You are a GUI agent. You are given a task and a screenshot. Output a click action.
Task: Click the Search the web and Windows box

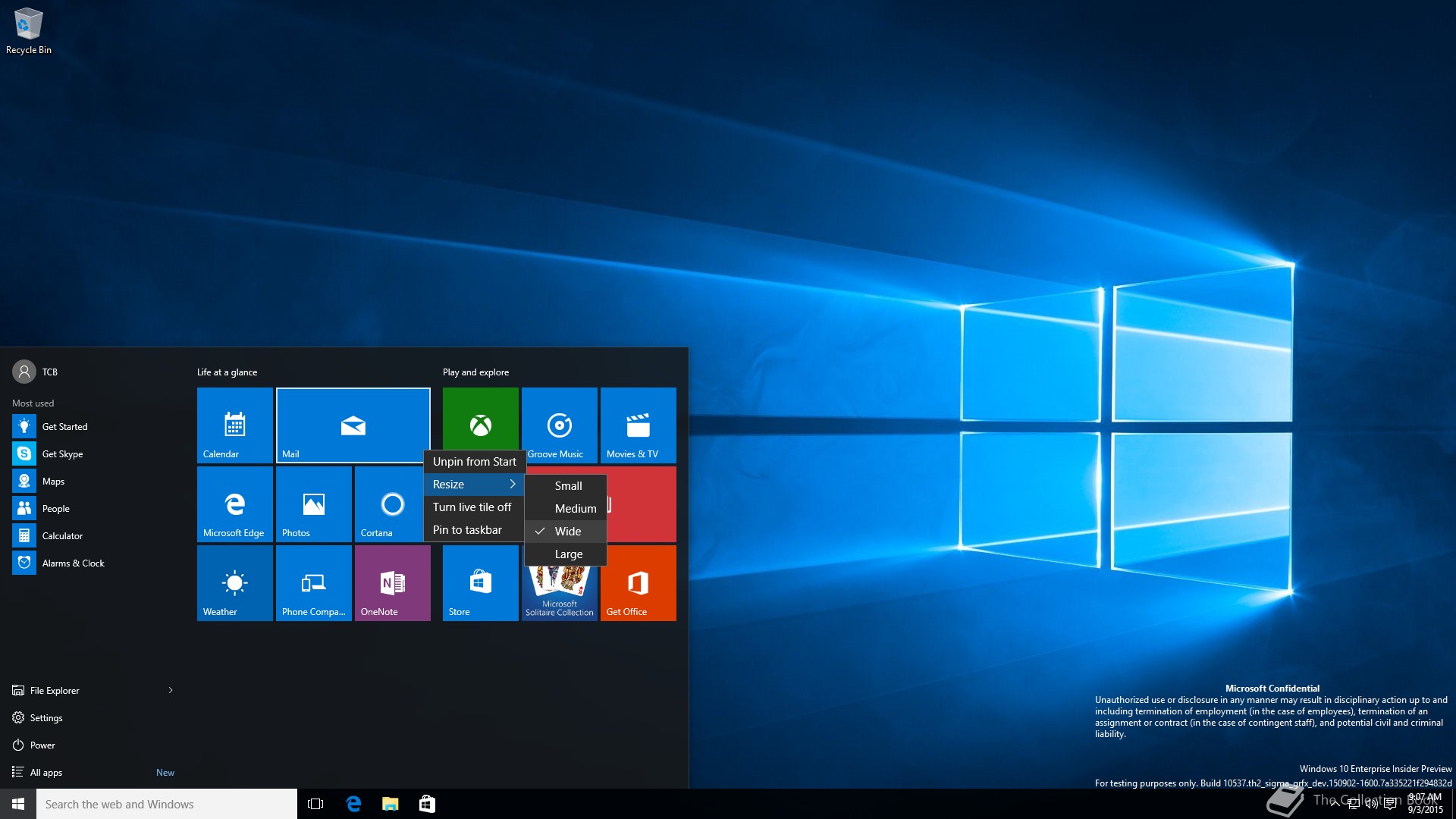click(x=167, y=804)
